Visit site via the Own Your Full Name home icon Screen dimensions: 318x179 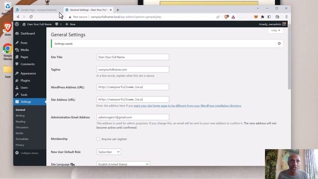[37, 24]
